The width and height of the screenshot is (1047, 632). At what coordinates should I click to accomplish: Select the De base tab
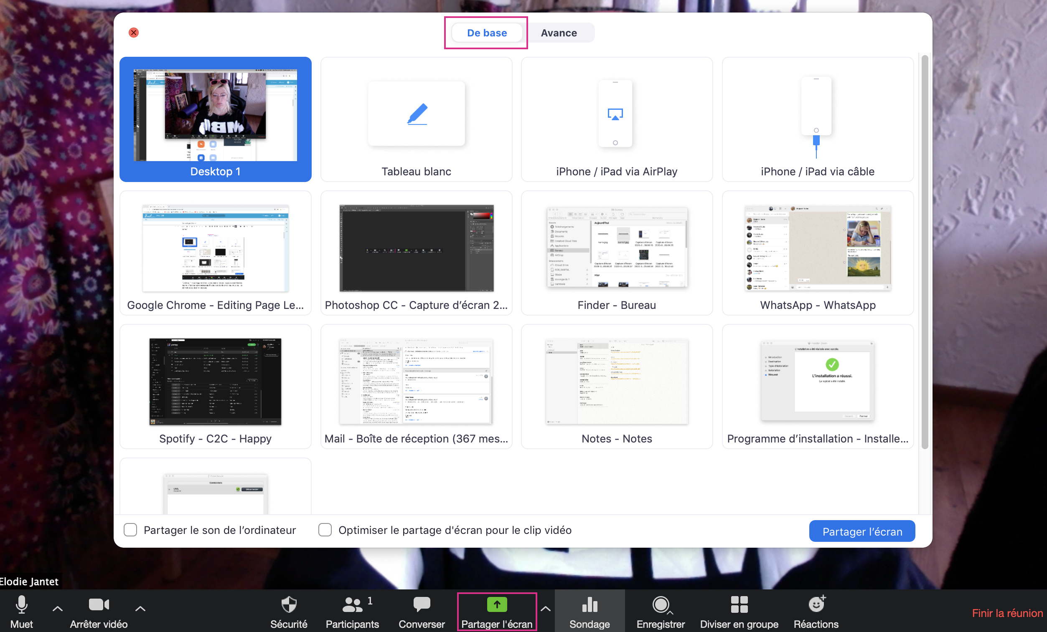tap(487, 33)
